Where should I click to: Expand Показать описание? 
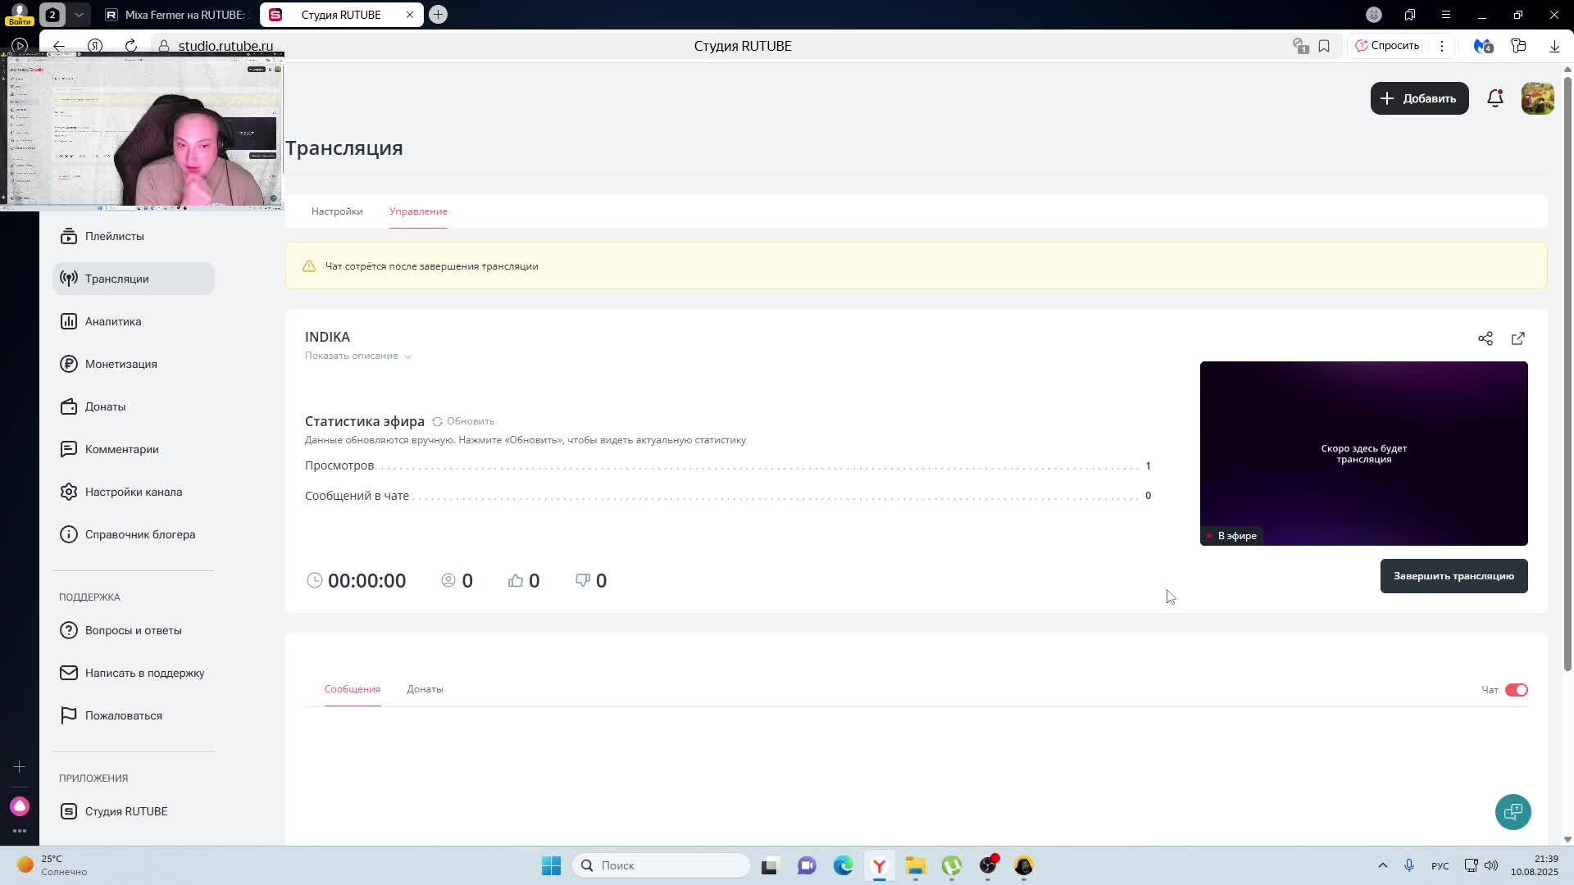[x=357, y=356]
